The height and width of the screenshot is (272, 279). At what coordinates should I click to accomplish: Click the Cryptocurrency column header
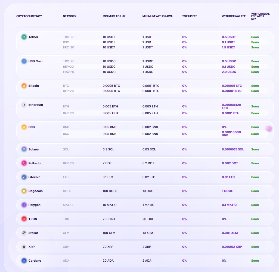[x=29, y=16]
